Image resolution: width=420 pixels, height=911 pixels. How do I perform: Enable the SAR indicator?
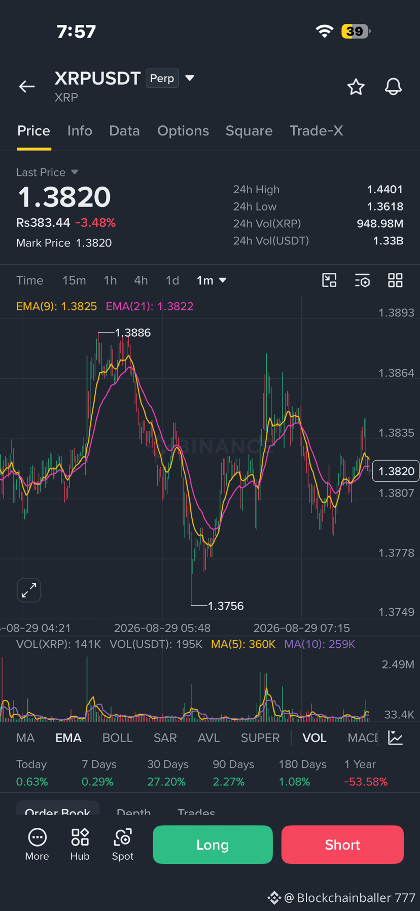click(165, 738)
